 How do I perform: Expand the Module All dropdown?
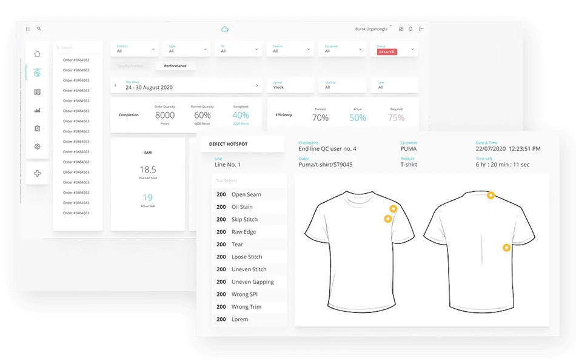[x=343, y=85]
